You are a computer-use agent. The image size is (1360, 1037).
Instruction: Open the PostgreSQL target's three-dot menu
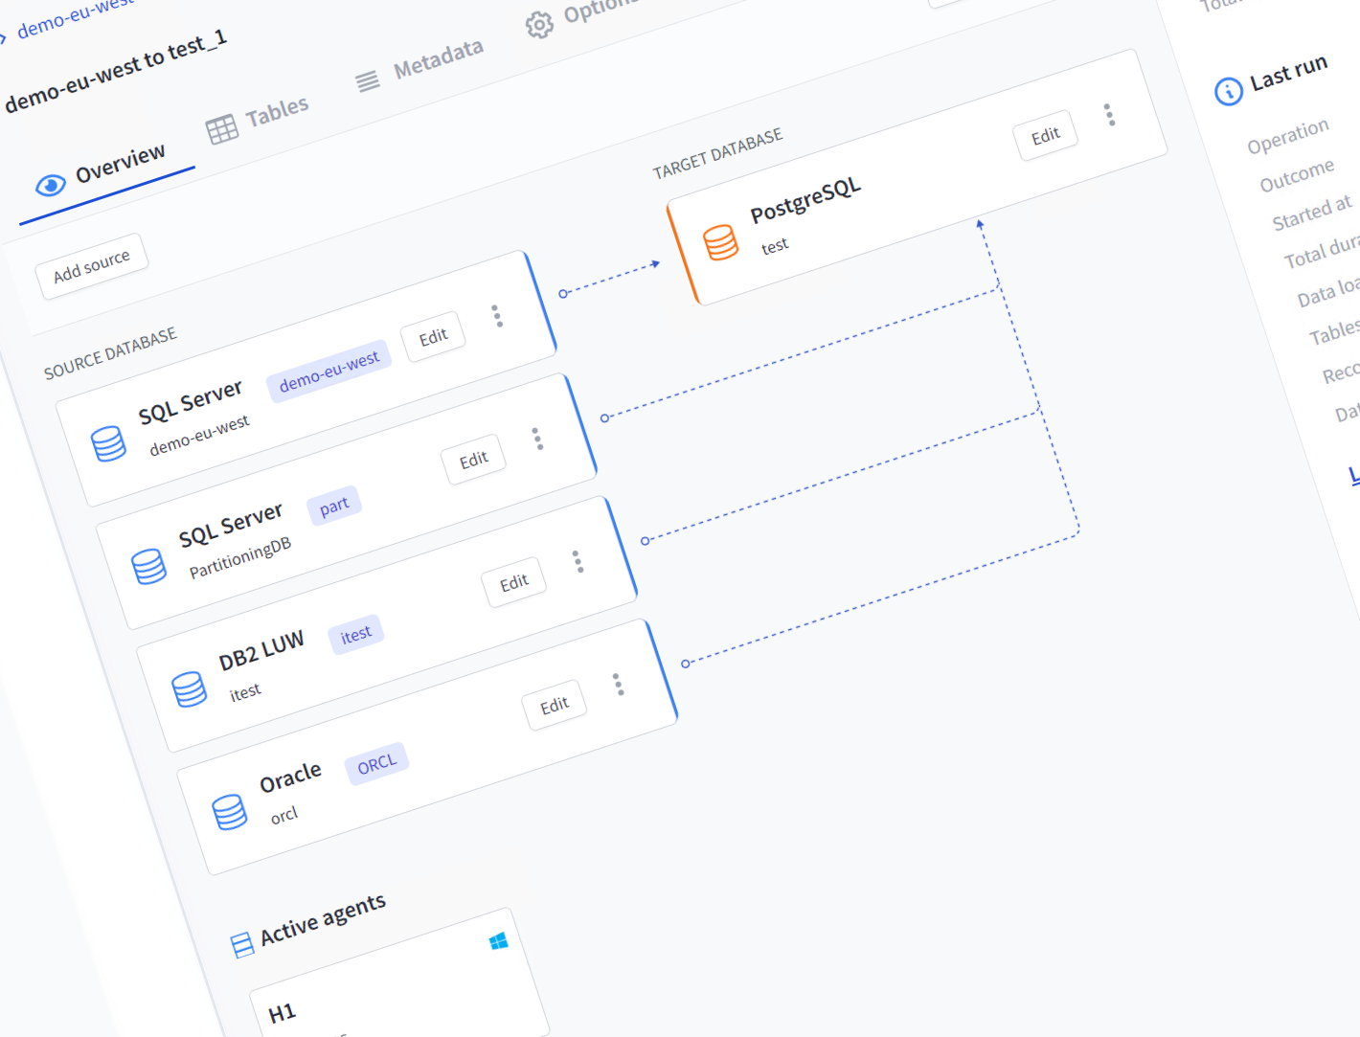pyautogui.click(x=1109, y=115)
